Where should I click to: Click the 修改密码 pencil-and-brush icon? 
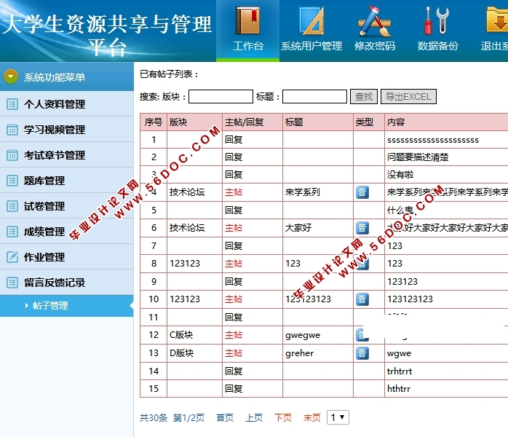(375, 20)
